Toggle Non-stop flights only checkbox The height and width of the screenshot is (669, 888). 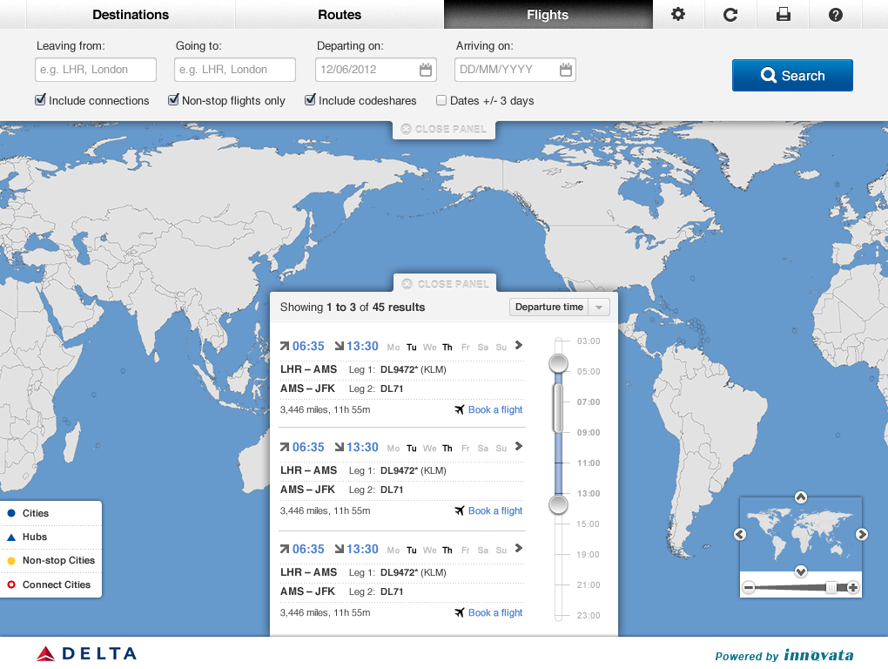173,100
